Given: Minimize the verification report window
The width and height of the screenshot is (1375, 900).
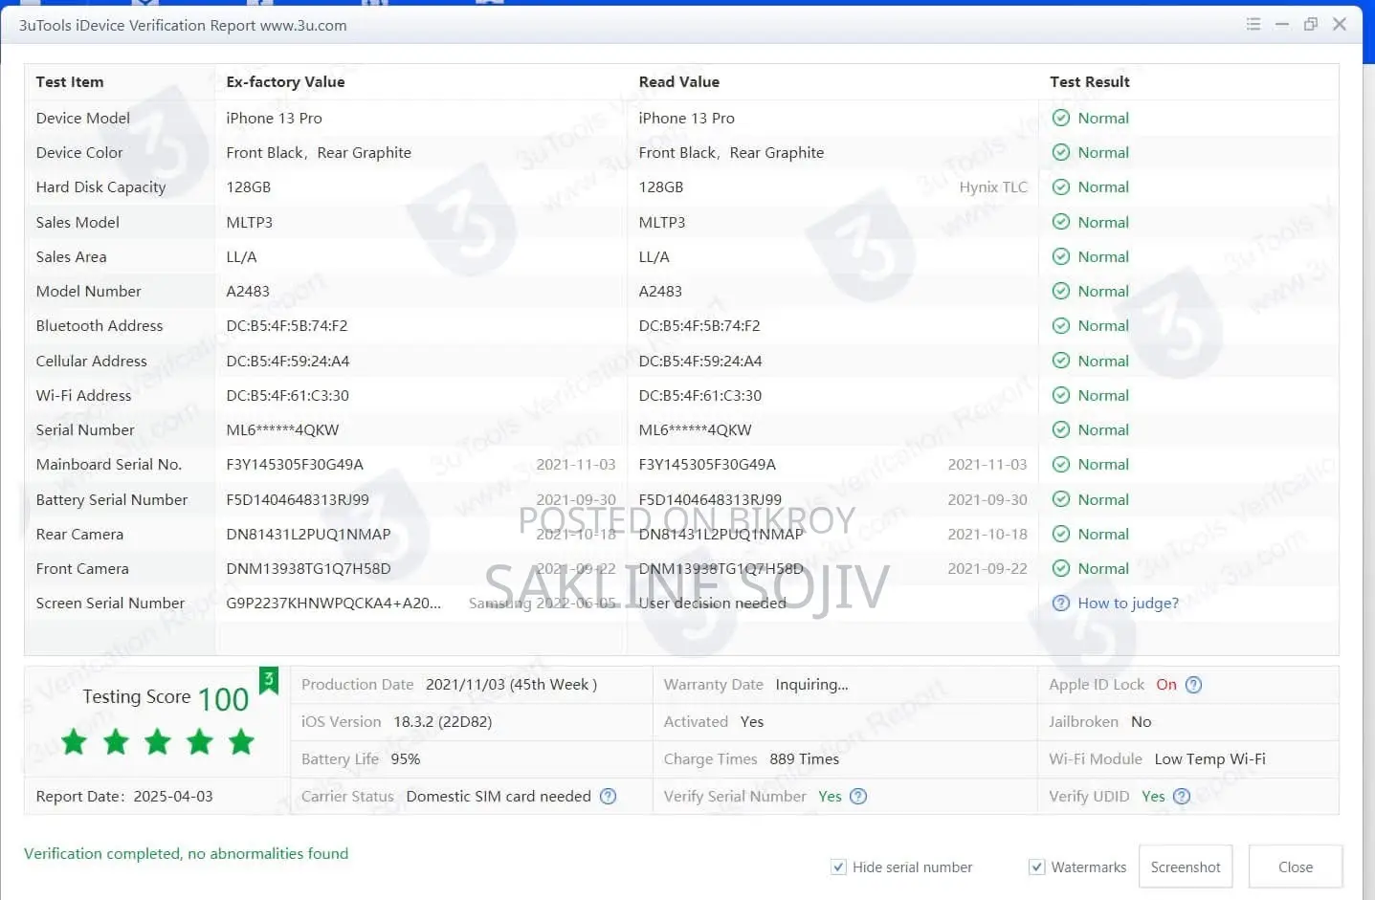Looking at the screenshot, I should point(1282,24).
